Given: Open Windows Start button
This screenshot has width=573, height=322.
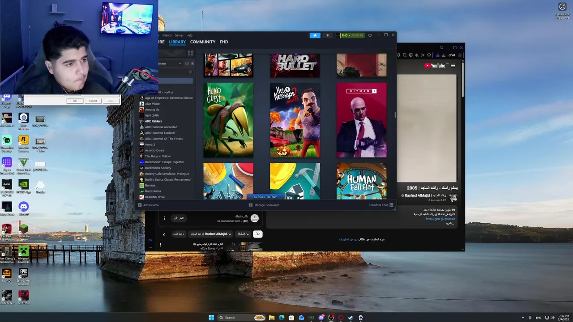Looking at the screenshot, I should pyautogui.click(x=211, y=318).
